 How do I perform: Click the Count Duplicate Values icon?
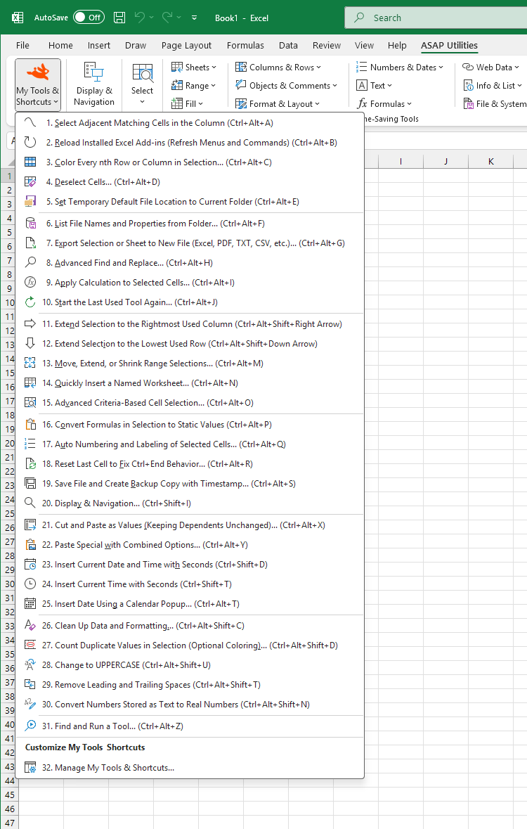pos(30,645)
